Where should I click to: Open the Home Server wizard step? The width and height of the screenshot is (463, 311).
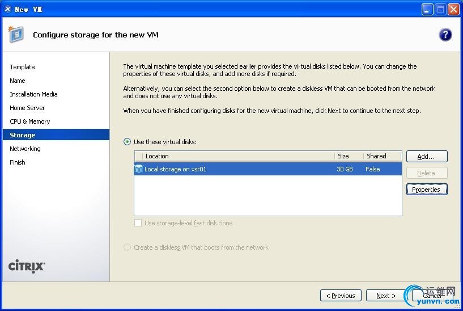[x=27, y=108]
